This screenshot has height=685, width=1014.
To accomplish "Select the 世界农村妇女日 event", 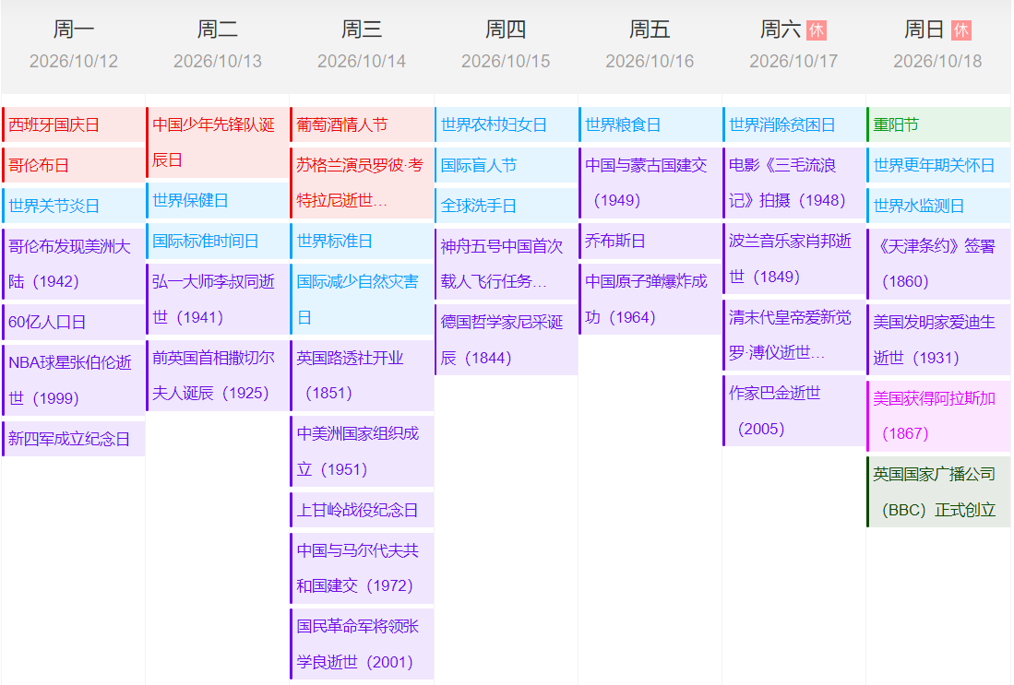I will [506, 124].
